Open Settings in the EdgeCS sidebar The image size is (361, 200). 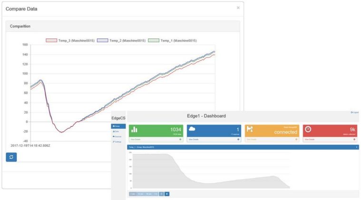117,142
